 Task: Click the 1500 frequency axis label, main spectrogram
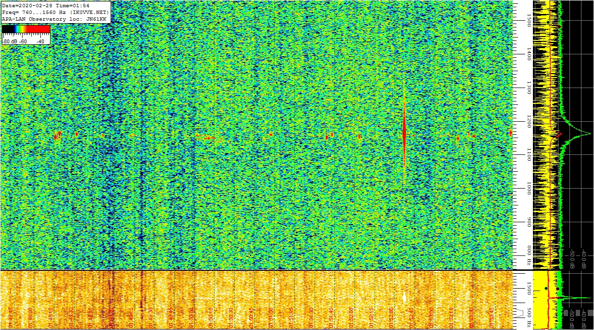[x=529, y=20]
